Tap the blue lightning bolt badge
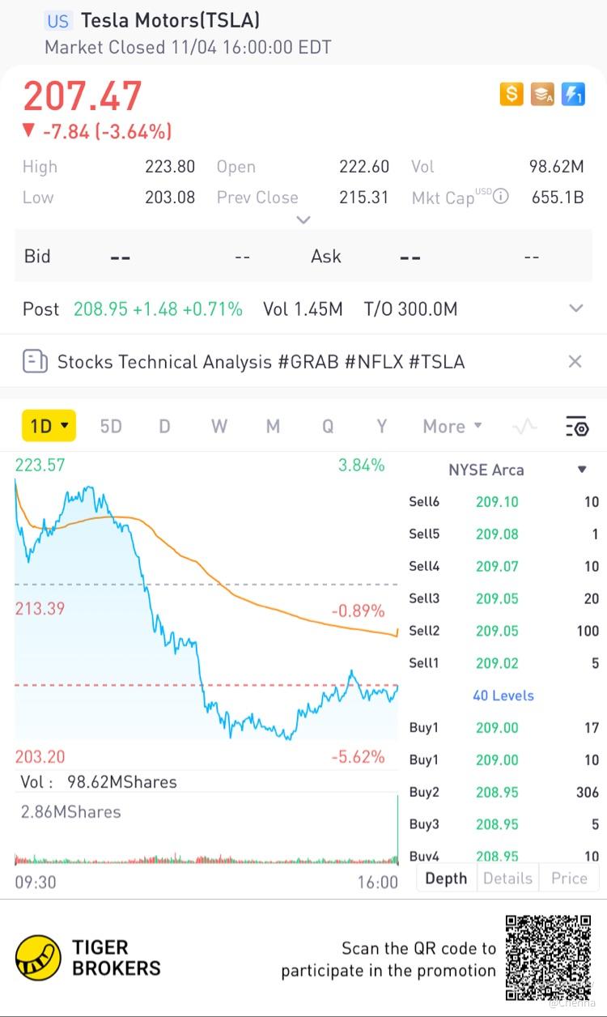The width and height of the screenshot is (607, 1017). 573,95
